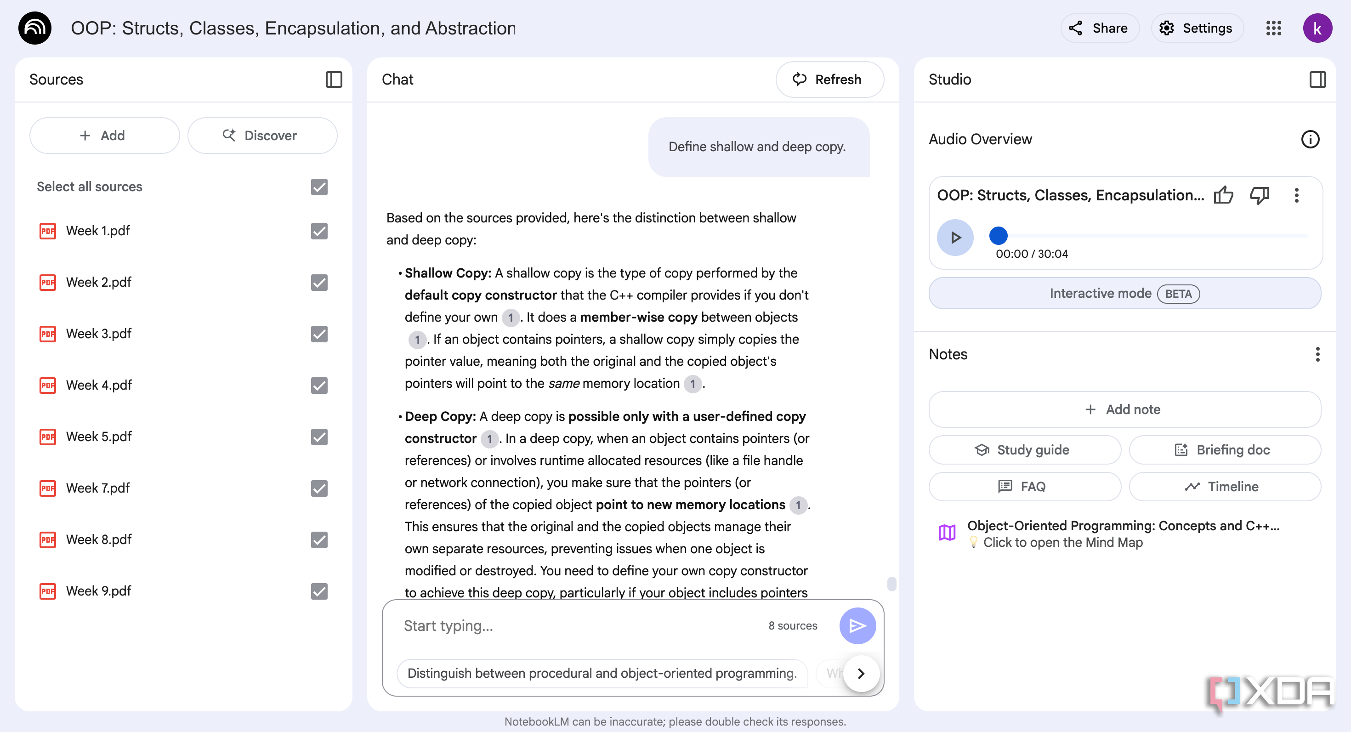The width and height of the screenshot is (1351, 732).
Task: Open the NotebookLM logo home icon
Action: tap(34, 28)
